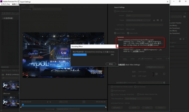The image size is (189, 112).
Task: Click the Height value field
Action: [x=142, y=76]
